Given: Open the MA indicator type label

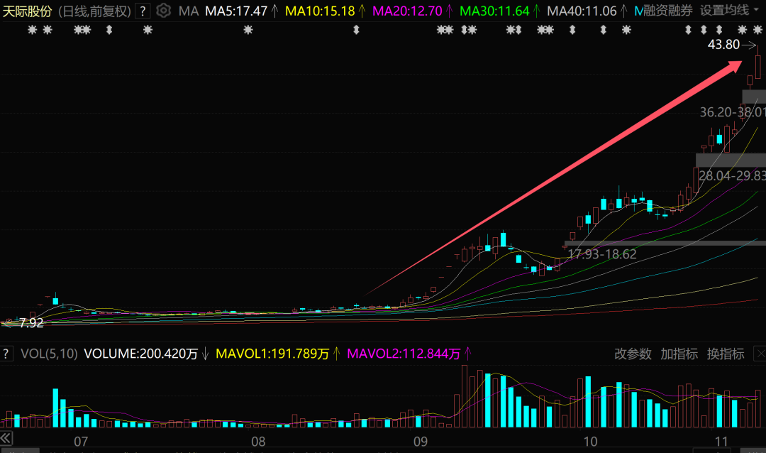Looking at the screenshot, I should 188,11.
